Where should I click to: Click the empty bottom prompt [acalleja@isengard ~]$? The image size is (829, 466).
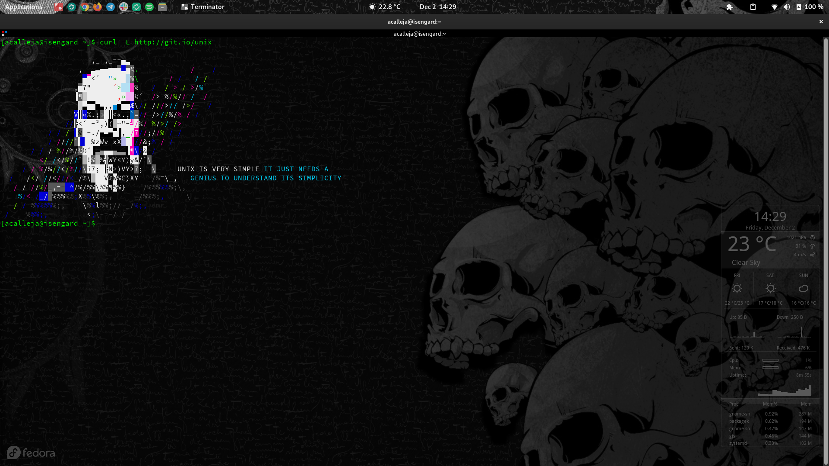tap(48, 224)
